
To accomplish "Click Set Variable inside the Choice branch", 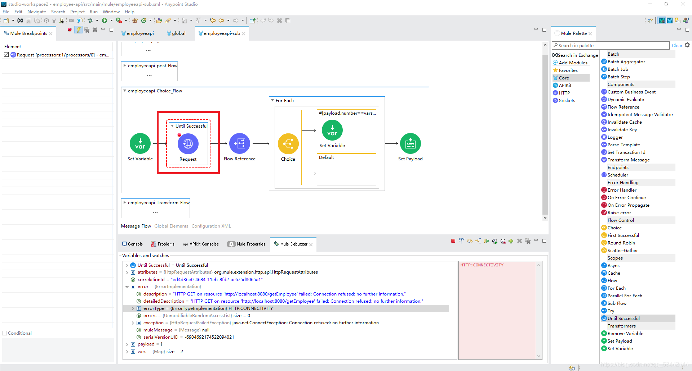I will click(332, 130).
